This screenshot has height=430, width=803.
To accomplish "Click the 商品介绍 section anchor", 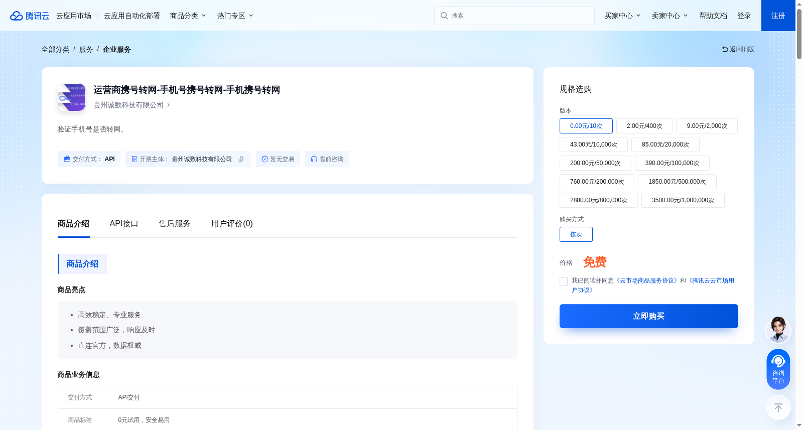I will [x=82, y=264].
